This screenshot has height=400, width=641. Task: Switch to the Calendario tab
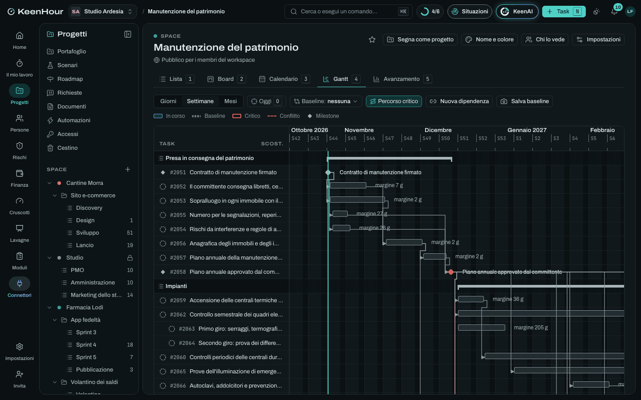284,79
